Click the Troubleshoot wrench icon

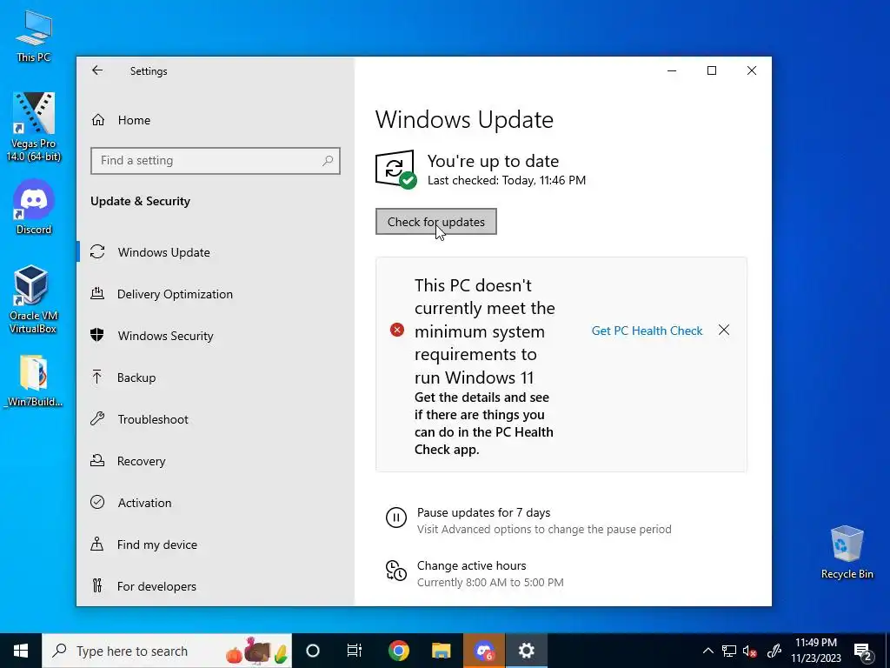pos(97,419)
